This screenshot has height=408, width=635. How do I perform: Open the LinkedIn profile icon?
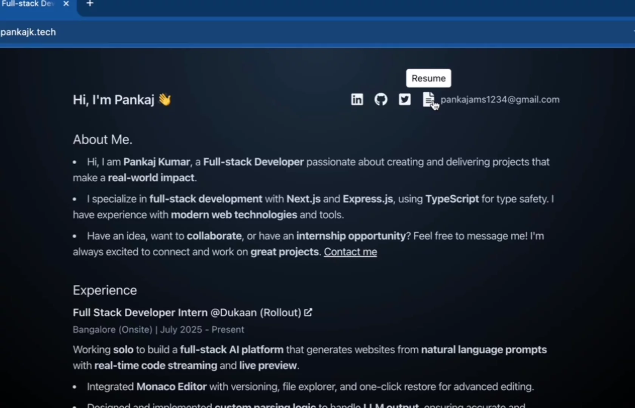[356, 99]
